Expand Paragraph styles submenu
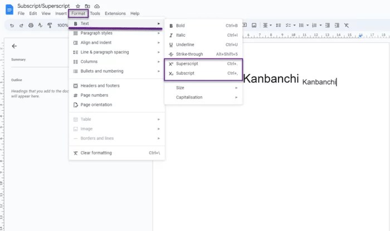 [117, 33]
